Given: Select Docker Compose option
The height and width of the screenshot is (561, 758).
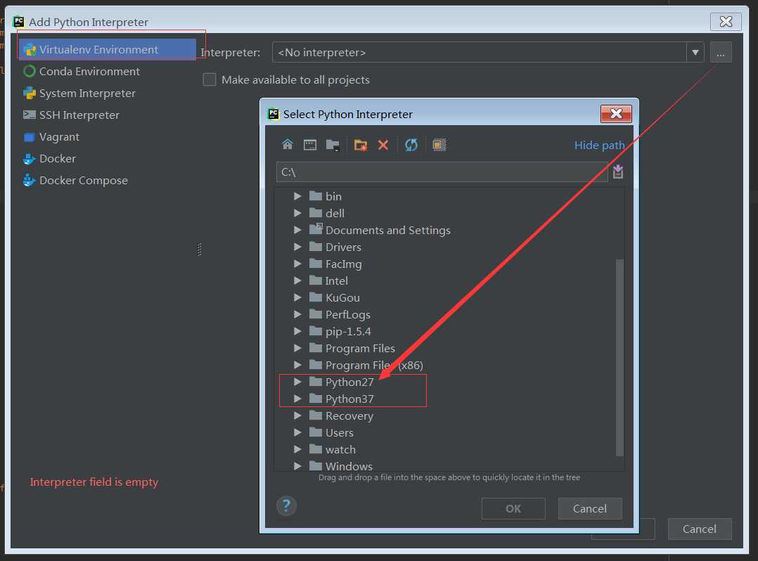Looking at the screenshot, I should pyautogui.click(x=83, y=180).
